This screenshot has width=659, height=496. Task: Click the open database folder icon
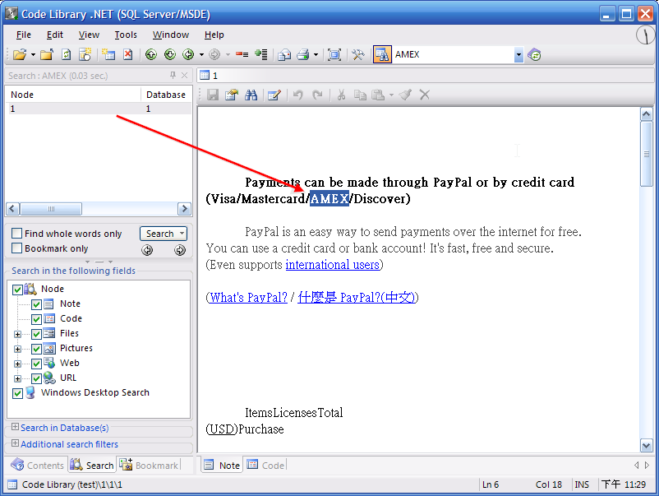tap(20, 54)
